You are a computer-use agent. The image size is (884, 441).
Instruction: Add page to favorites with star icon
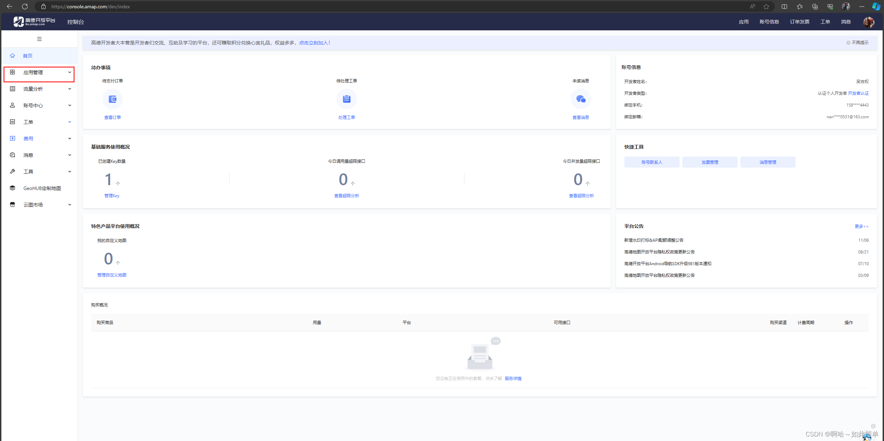[x=766, y=7]
